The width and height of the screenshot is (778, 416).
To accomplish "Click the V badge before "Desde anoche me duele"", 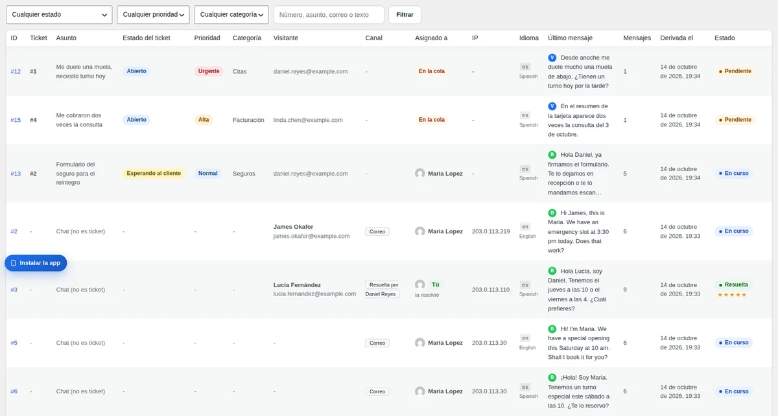I will 552,58.
